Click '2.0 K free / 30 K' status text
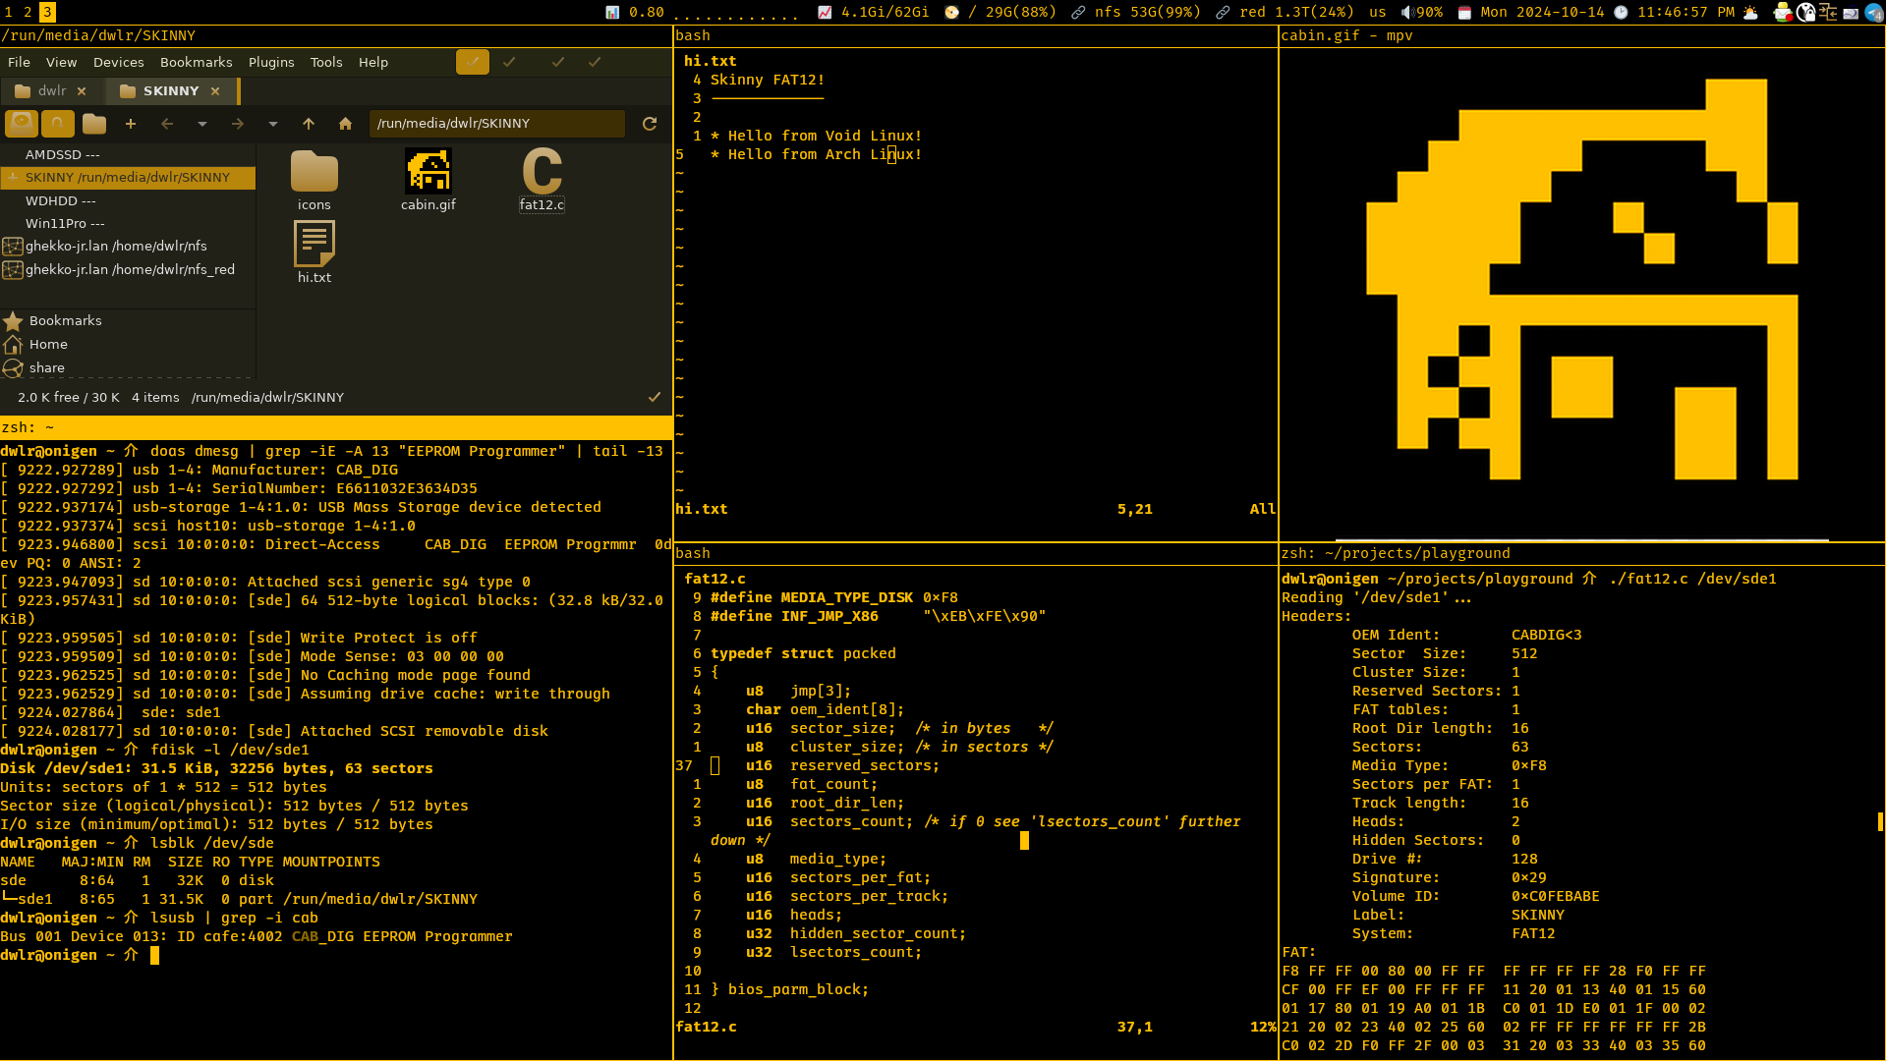1886x1061 pixels. 69,398
